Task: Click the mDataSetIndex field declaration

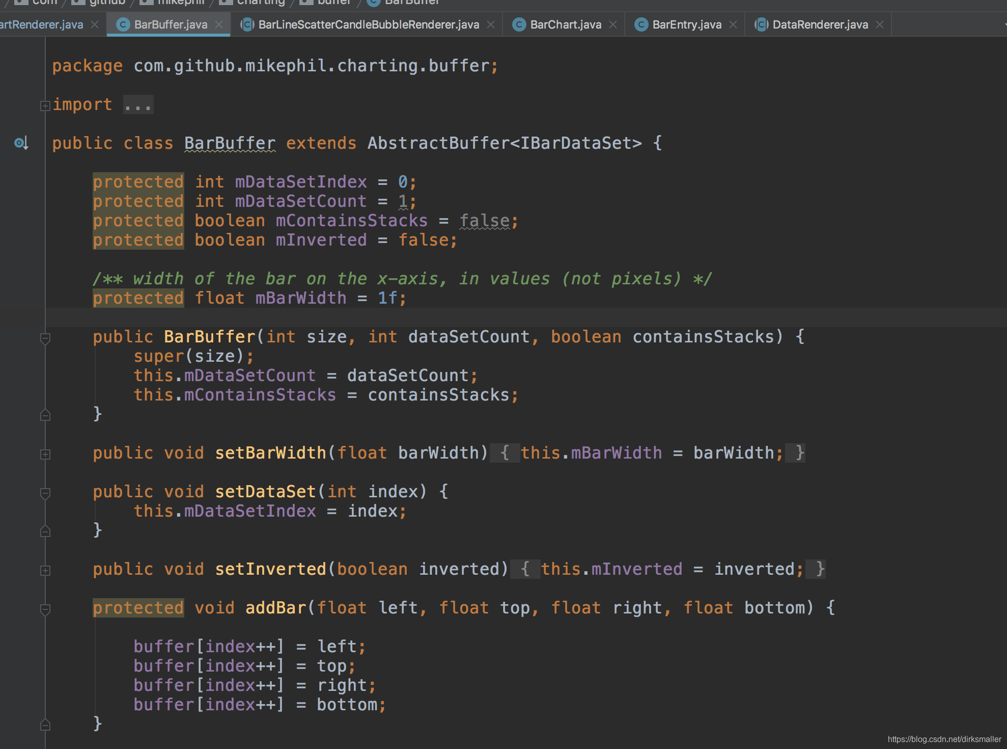Action: pos(301,182)
